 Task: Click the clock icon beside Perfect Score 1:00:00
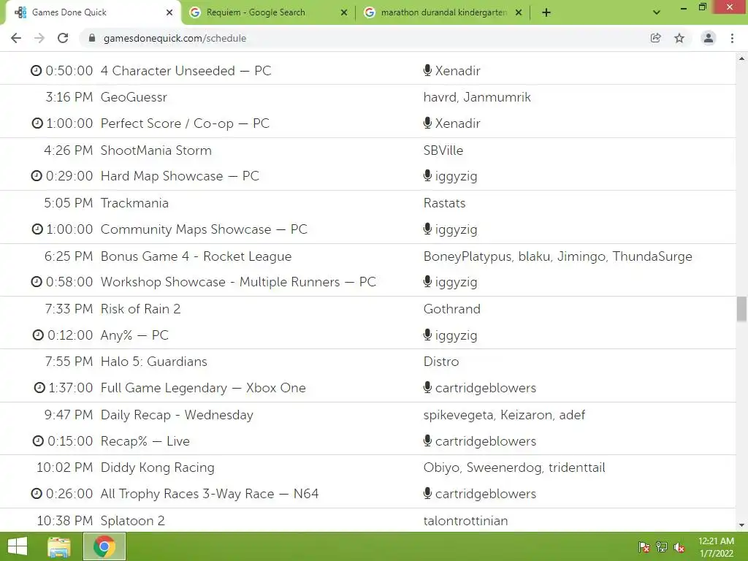click(37, 123)
